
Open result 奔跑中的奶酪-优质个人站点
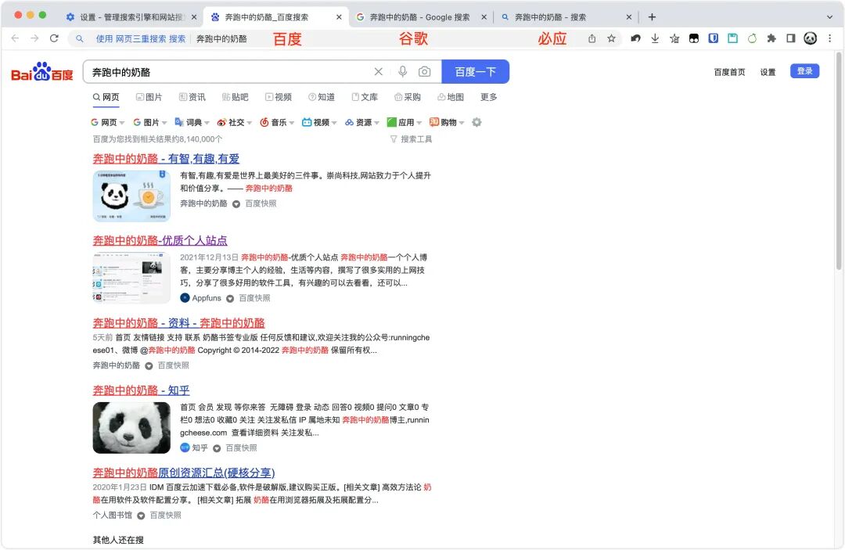pos(160,240)
